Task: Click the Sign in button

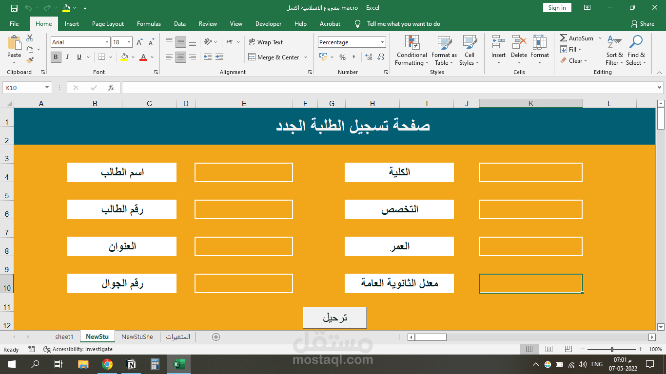Action: 557,8
